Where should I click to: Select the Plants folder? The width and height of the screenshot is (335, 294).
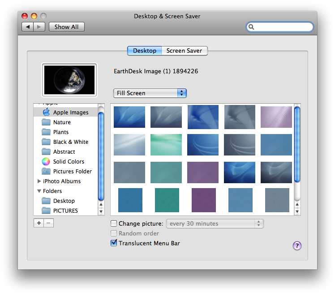coord(65,132)
